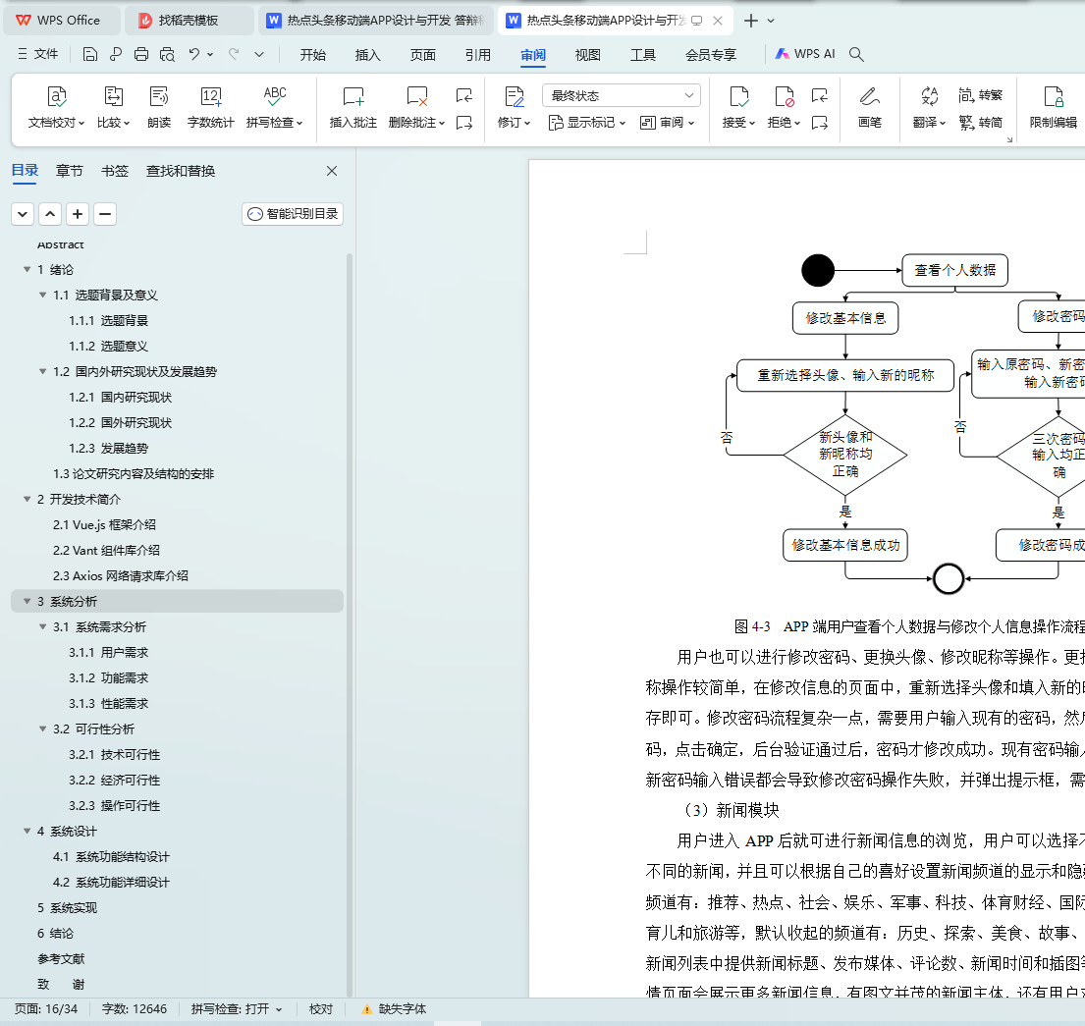
Task: Convert text with 转繁 button
Action: [x=981, y=95]
